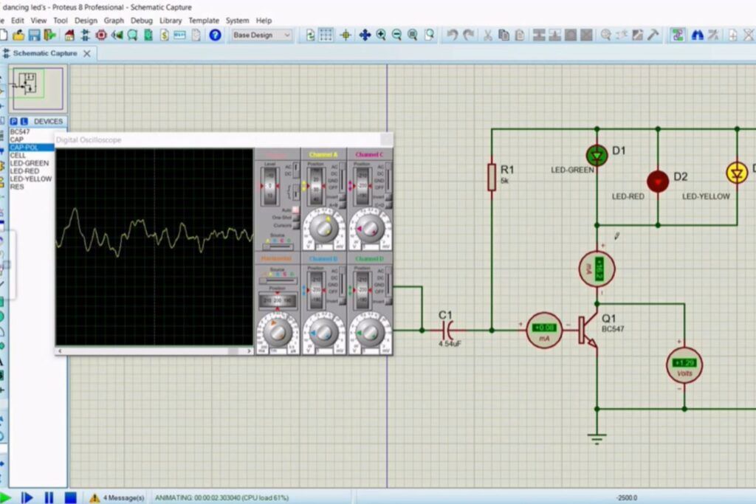
Task: Click the warning messages icon in status bar
Action: coord(94,498)
